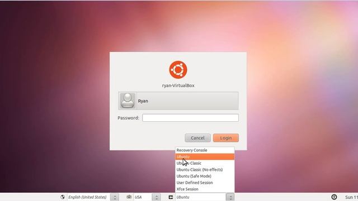Select User Defined Session entry
Viewport: 358px width, 201px height.
(x=205, y=183)
